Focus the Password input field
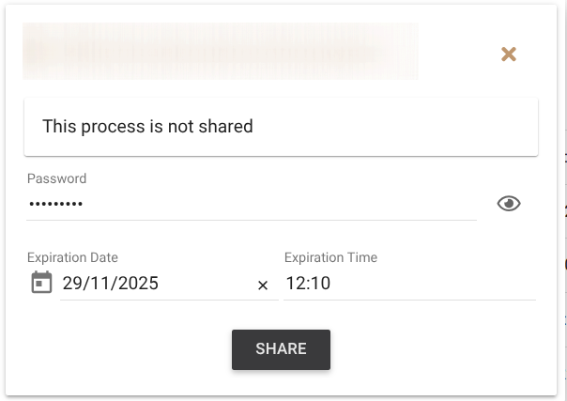567x401 pixels. click(x=251, y=204)
